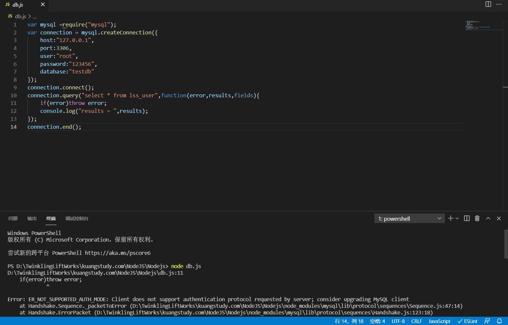
Task: Click the ESLint status indicator
Action: (x=467, y=321)
